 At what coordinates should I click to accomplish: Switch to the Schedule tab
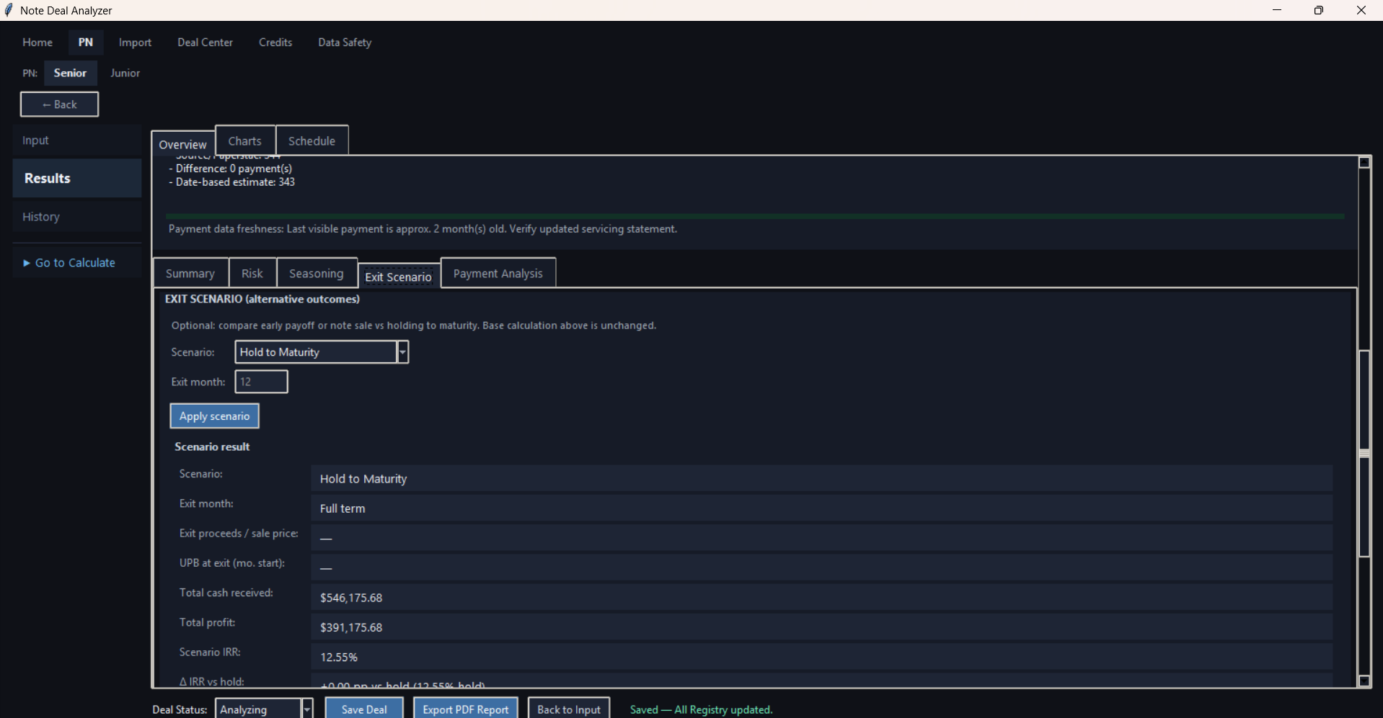[311, 141]
